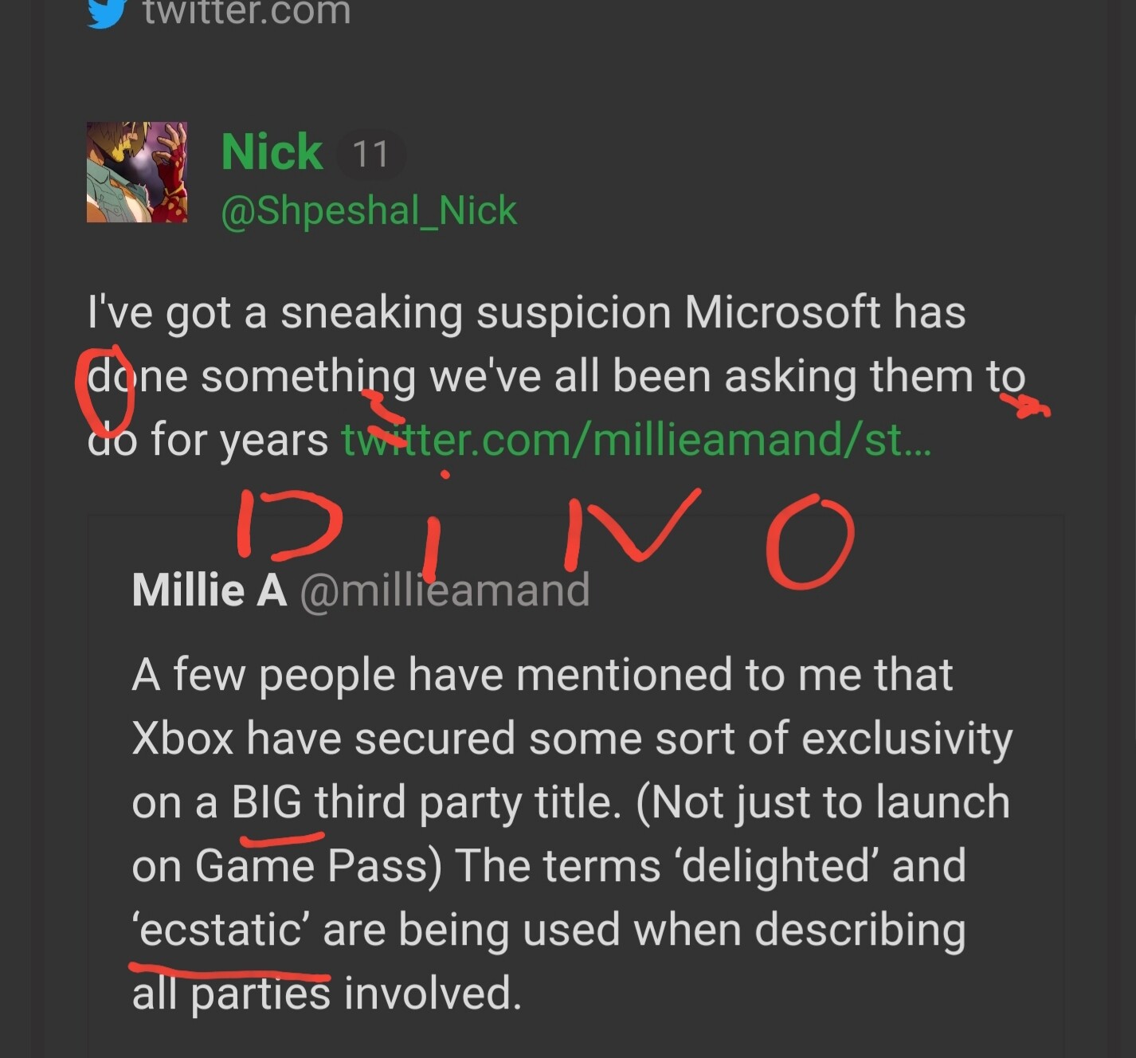Viewport: 1136px width, 1058px height.
Task: Open the twitter.com source label
Action: tap(247, 12)
